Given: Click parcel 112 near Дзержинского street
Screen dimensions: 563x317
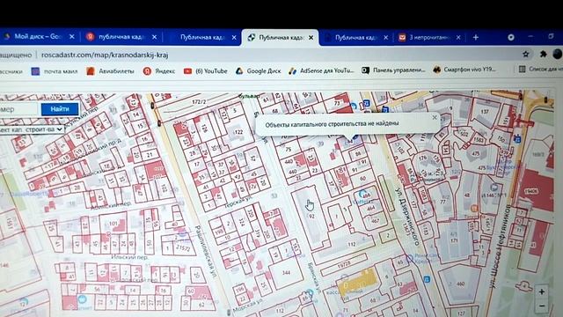Looking at the screenshot, I should point(351,244).
